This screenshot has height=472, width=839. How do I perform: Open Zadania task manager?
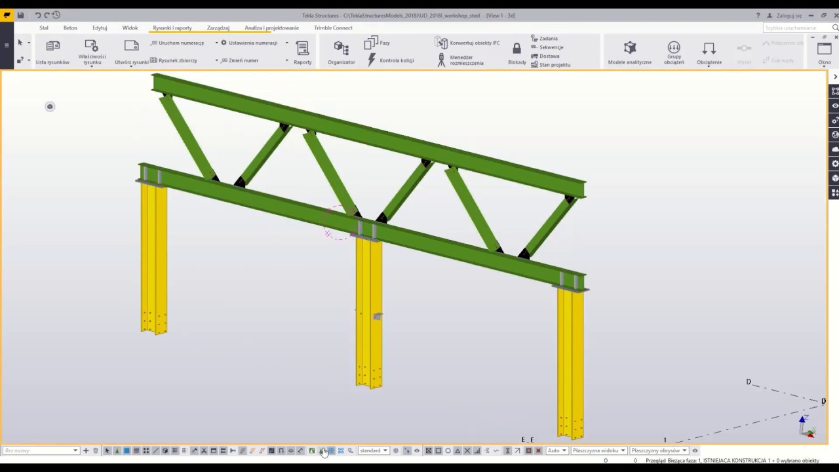click(x=544, y=39)
